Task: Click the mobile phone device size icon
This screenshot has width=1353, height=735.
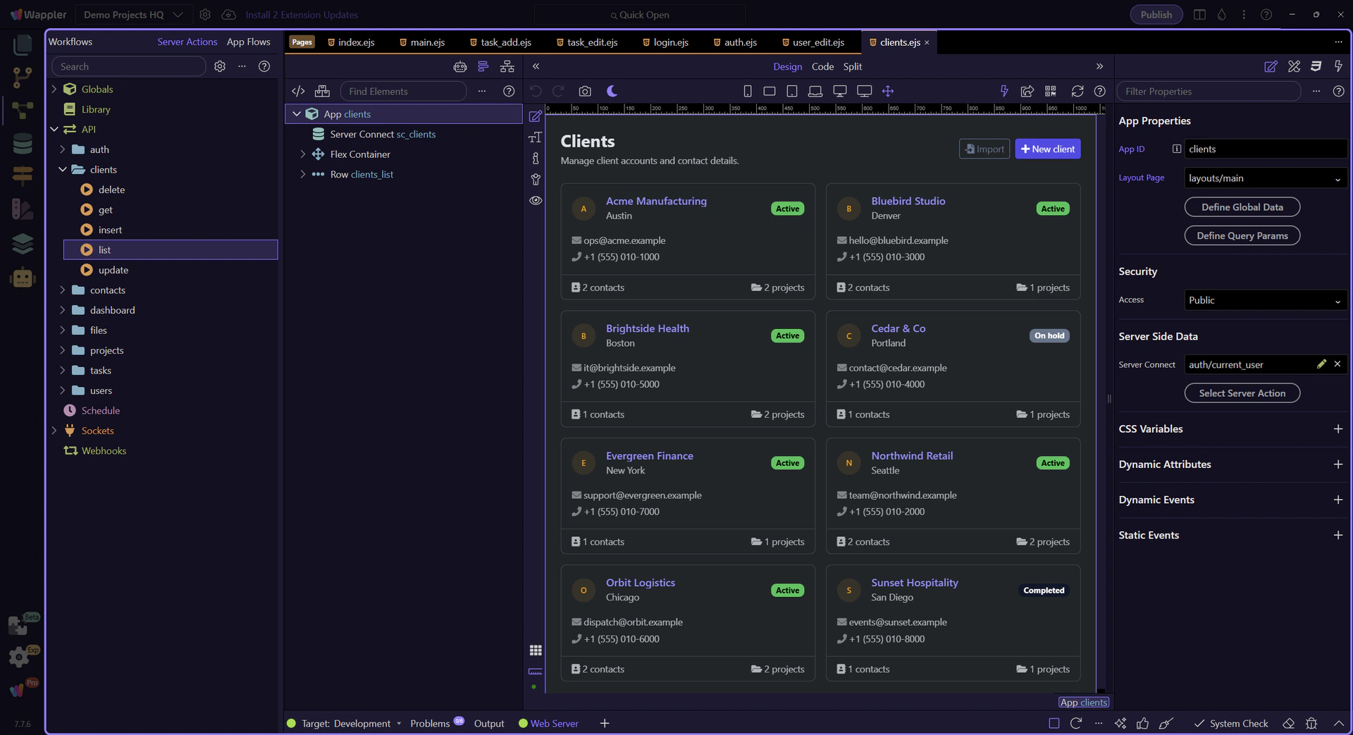Action: tap(748, 92)
